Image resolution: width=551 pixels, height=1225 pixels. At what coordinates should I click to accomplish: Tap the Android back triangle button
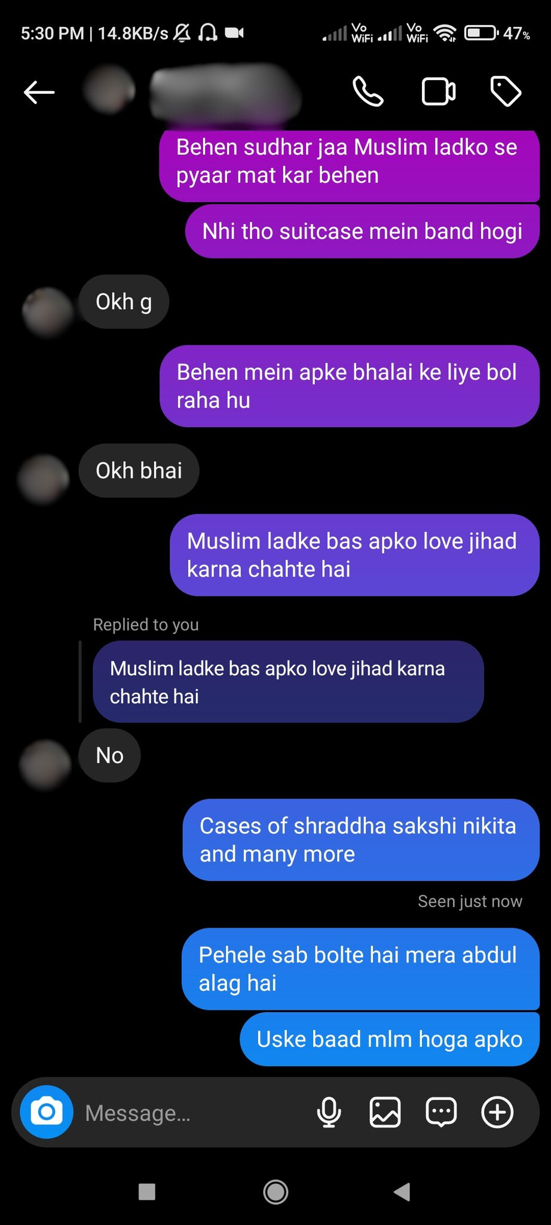[403, 1192]
